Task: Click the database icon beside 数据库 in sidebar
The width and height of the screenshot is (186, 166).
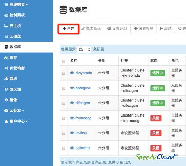Action: [x=6, y=47]
